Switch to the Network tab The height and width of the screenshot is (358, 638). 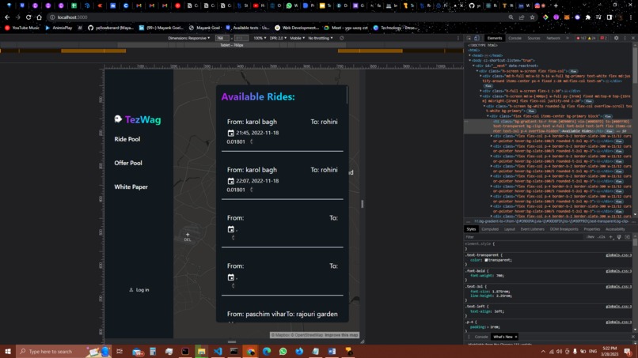(x=553, y=38)
